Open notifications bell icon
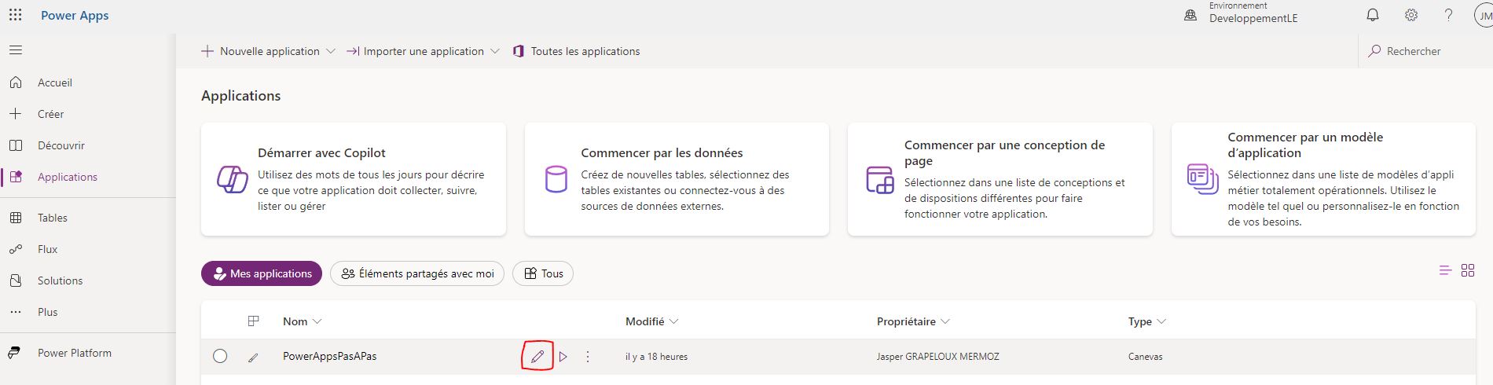Image resolution: width=1493 pixels, height=385 pixels. pyautogui.click(x=1373, y=15)
